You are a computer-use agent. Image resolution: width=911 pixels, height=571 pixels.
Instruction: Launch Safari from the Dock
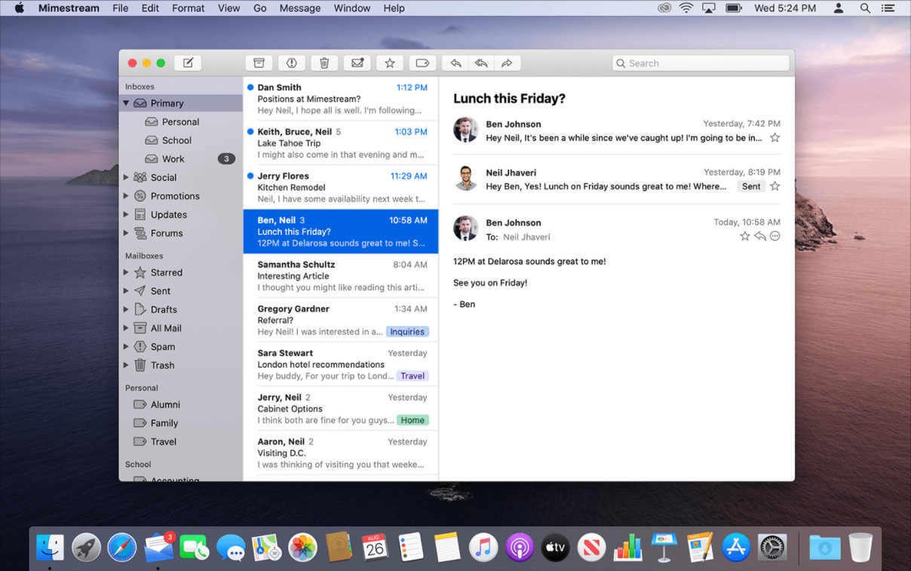[x=122, y=548]
